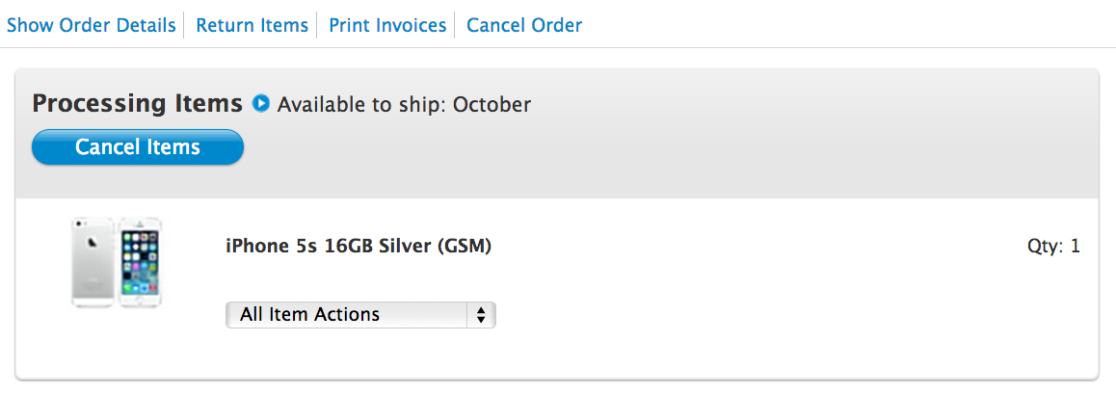Open the All Item Actions dropdown
This screenshot has height=394, width=1116.
tap(359, 315)
